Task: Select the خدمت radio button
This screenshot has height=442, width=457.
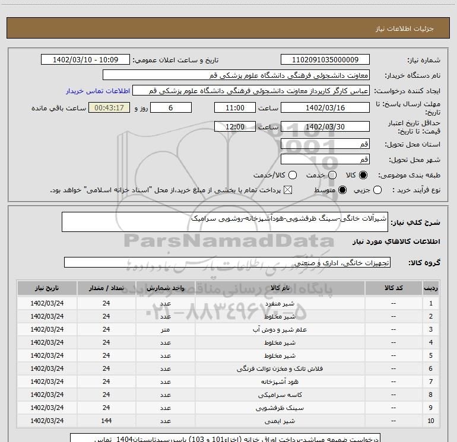Action: (x=332, y=175)
